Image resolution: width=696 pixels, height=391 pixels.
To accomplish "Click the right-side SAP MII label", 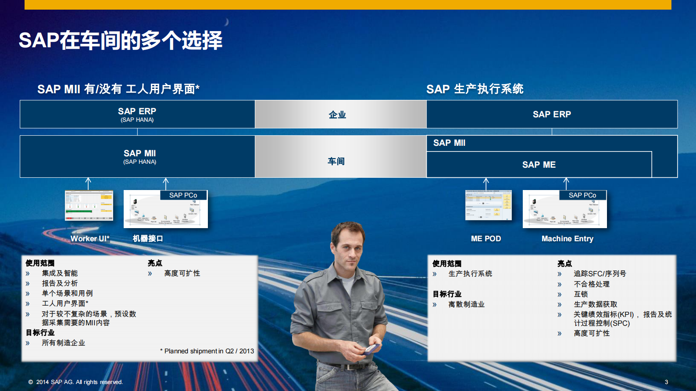I will tap(450, 143).
